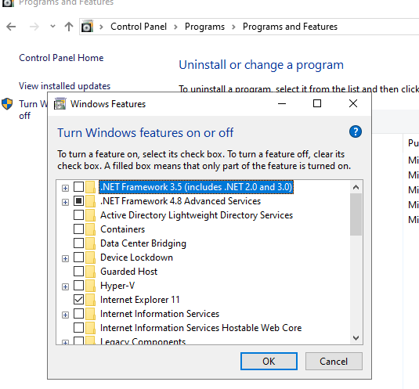Click the folder icon of Internet Information Services
The width and height of the screenshot is (419, 389).
(90, 314)
